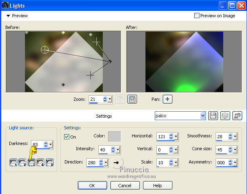Click the Zoom value field showing 21

(x=96, y=99)
